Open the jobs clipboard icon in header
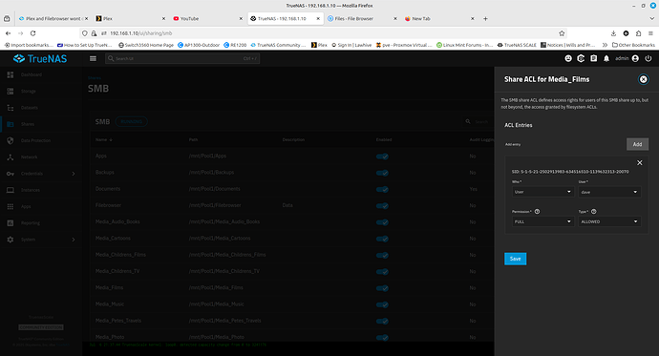This screenshot has height=356, width=659. [593, 59]
